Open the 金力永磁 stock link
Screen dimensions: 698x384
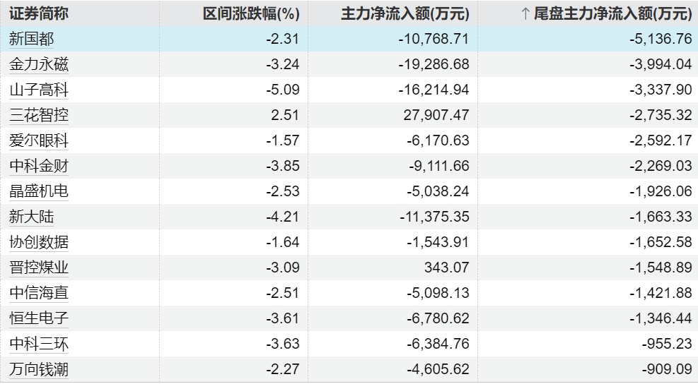[x=39, y=64]
